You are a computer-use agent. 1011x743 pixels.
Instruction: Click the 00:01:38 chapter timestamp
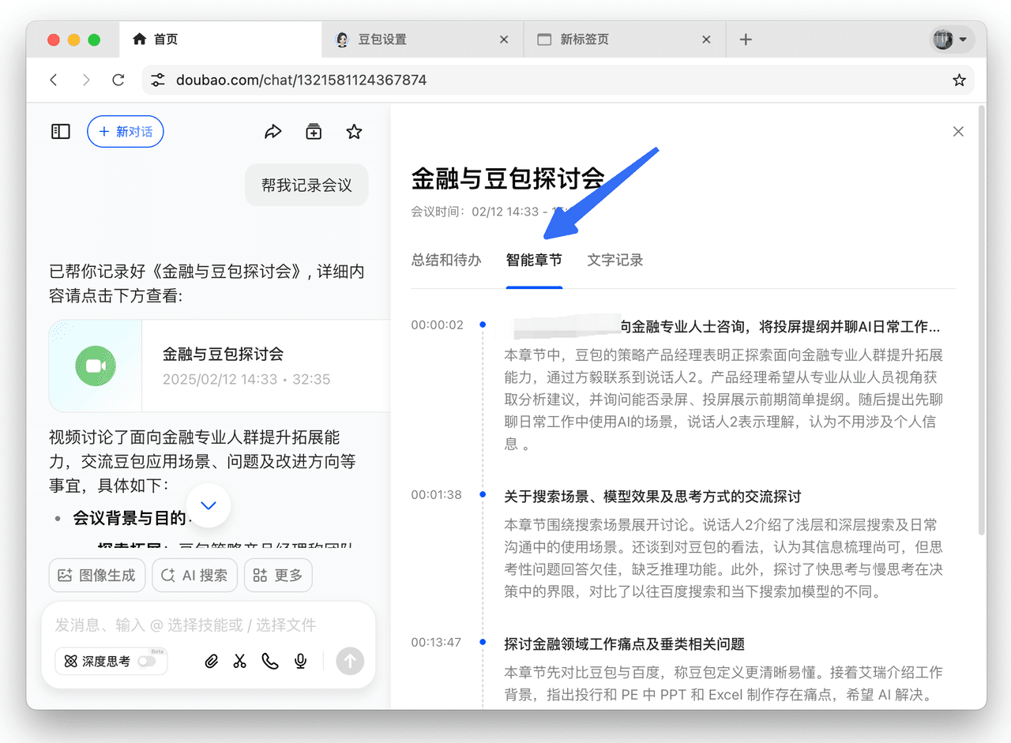[436, 494]
